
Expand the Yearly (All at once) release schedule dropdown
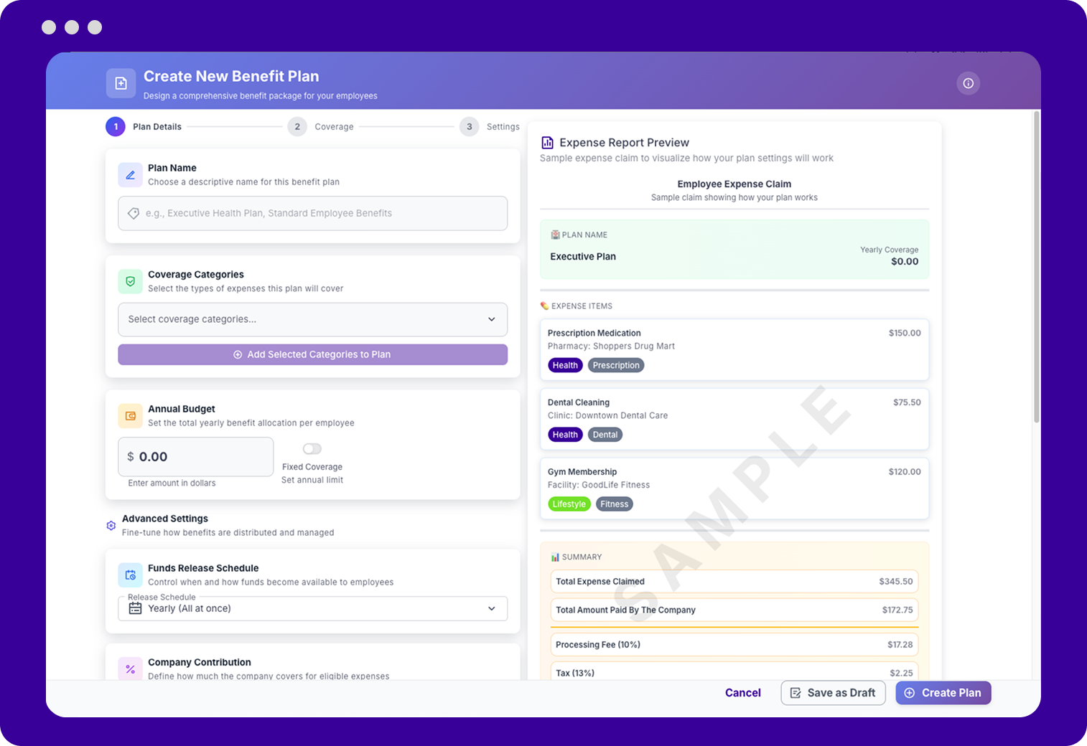coord(492,608)
